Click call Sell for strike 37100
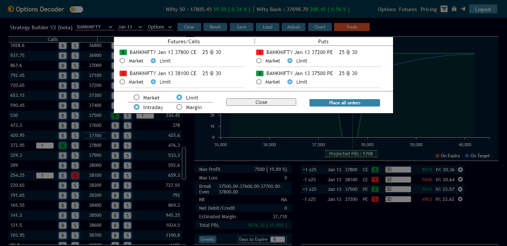507x246 pixels. (x=75, y=75)
